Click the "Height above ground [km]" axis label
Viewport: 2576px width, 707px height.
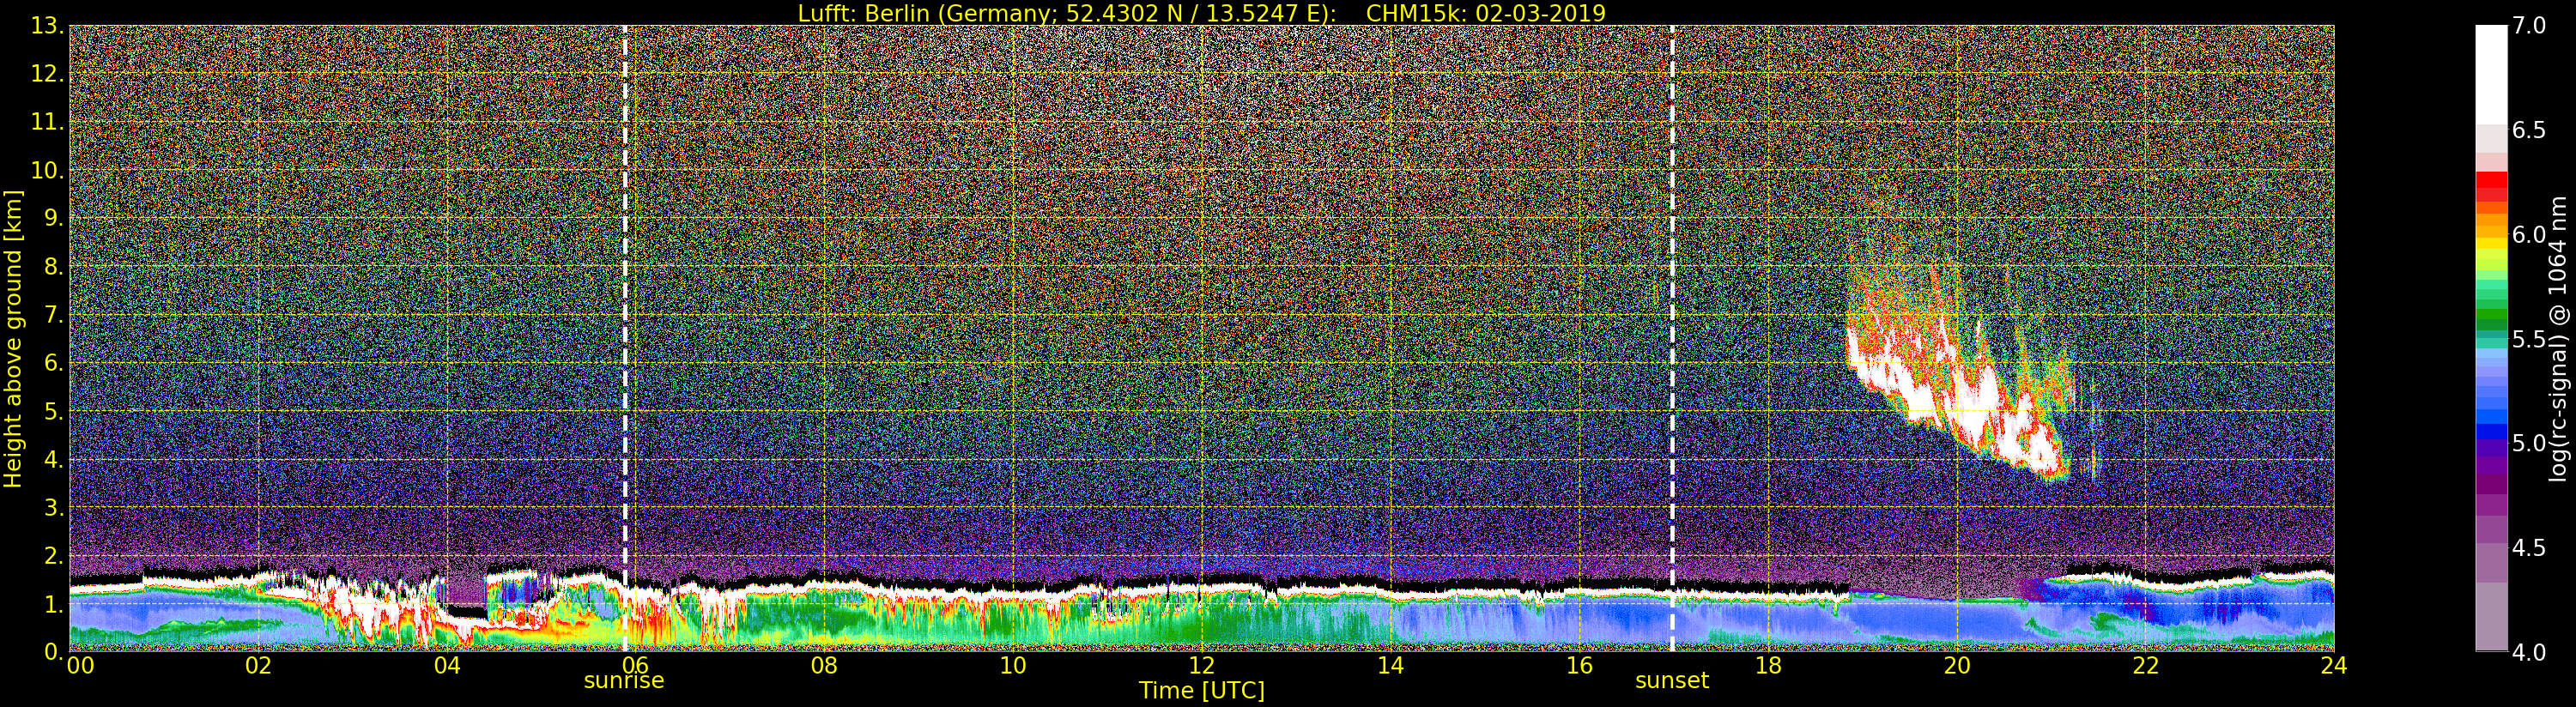click(13, 338)
